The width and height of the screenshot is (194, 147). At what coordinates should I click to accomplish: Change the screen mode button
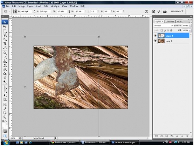(x=5, y=136)
